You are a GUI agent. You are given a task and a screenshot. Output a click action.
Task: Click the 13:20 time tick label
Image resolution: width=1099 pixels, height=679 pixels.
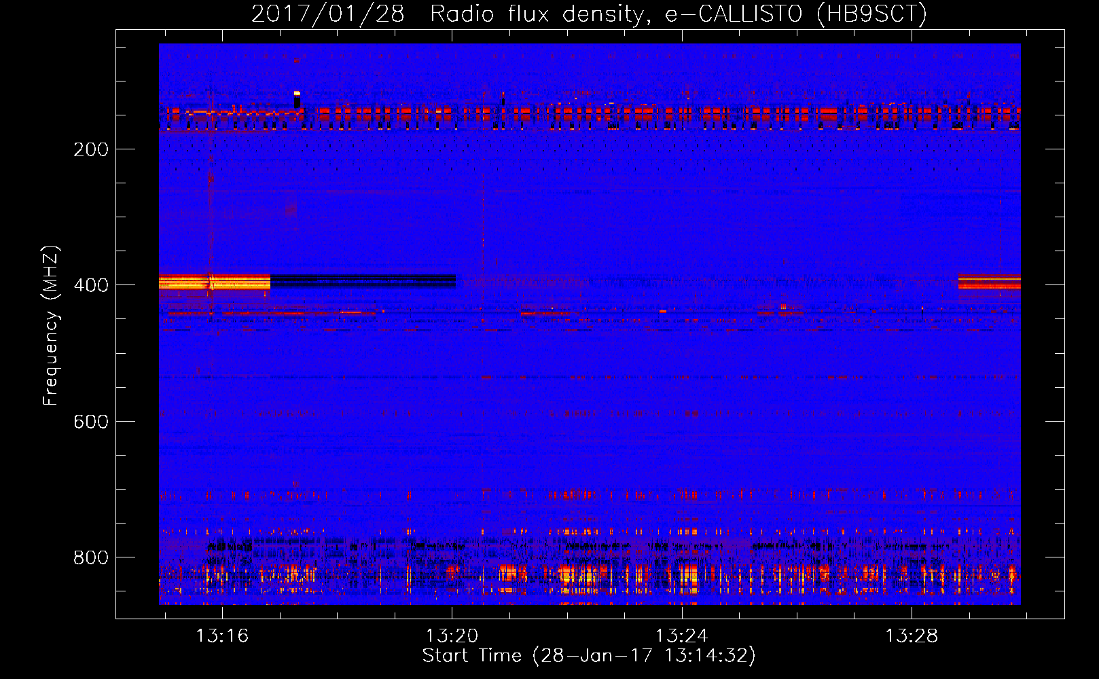pyautogui.click(x=452, y=636)
